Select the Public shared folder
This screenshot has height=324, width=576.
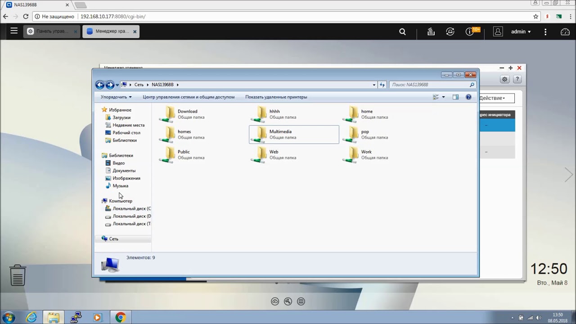point(181,155)
